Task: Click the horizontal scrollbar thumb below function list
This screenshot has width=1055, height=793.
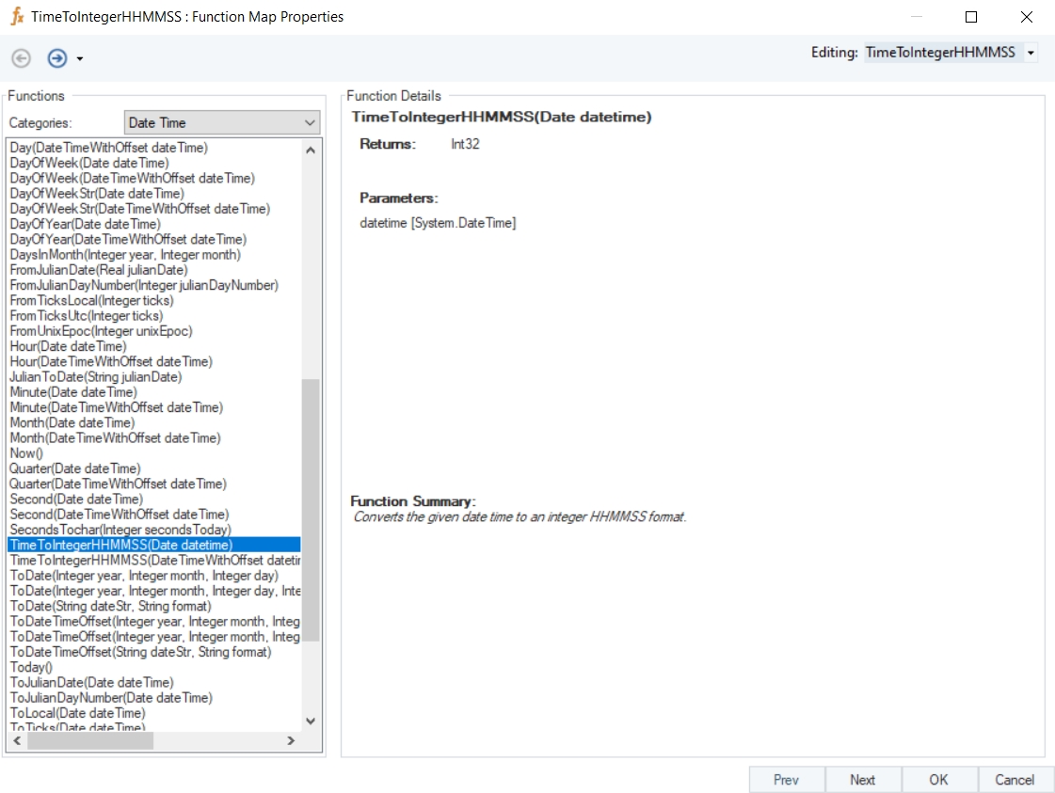Action: (x=89, y=741)
